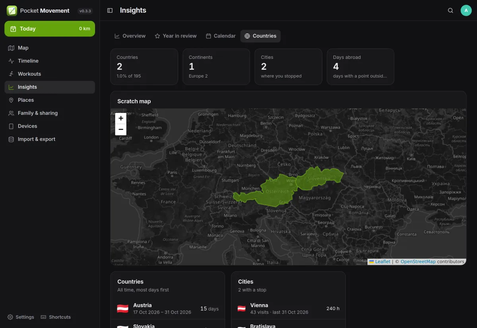
Task: Open the user avatar menu
Action: pyautogui.click(x=466, y=10)
